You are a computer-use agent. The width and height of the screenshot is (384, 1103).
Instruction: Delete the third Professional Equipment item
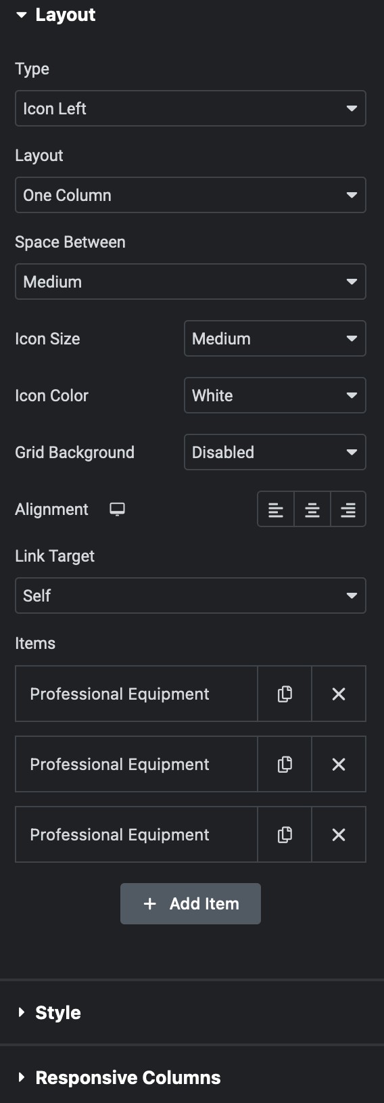(x=339, y=834)
